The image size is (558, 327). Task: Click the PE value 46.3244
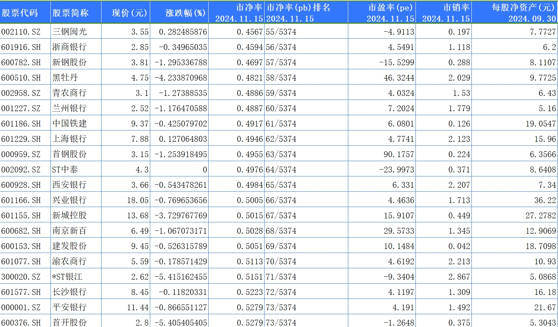(399, 78)
